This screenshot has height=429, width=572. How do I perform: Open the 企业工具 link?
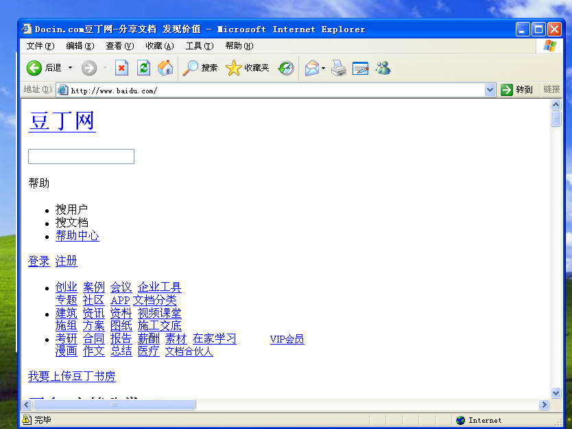[x=159, y=288]
